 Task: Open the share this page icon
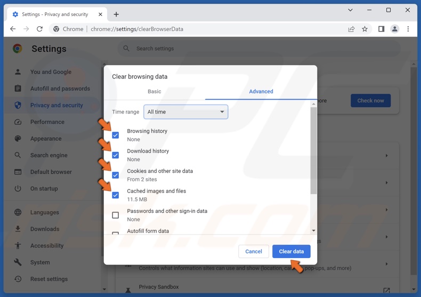[351, 29]
